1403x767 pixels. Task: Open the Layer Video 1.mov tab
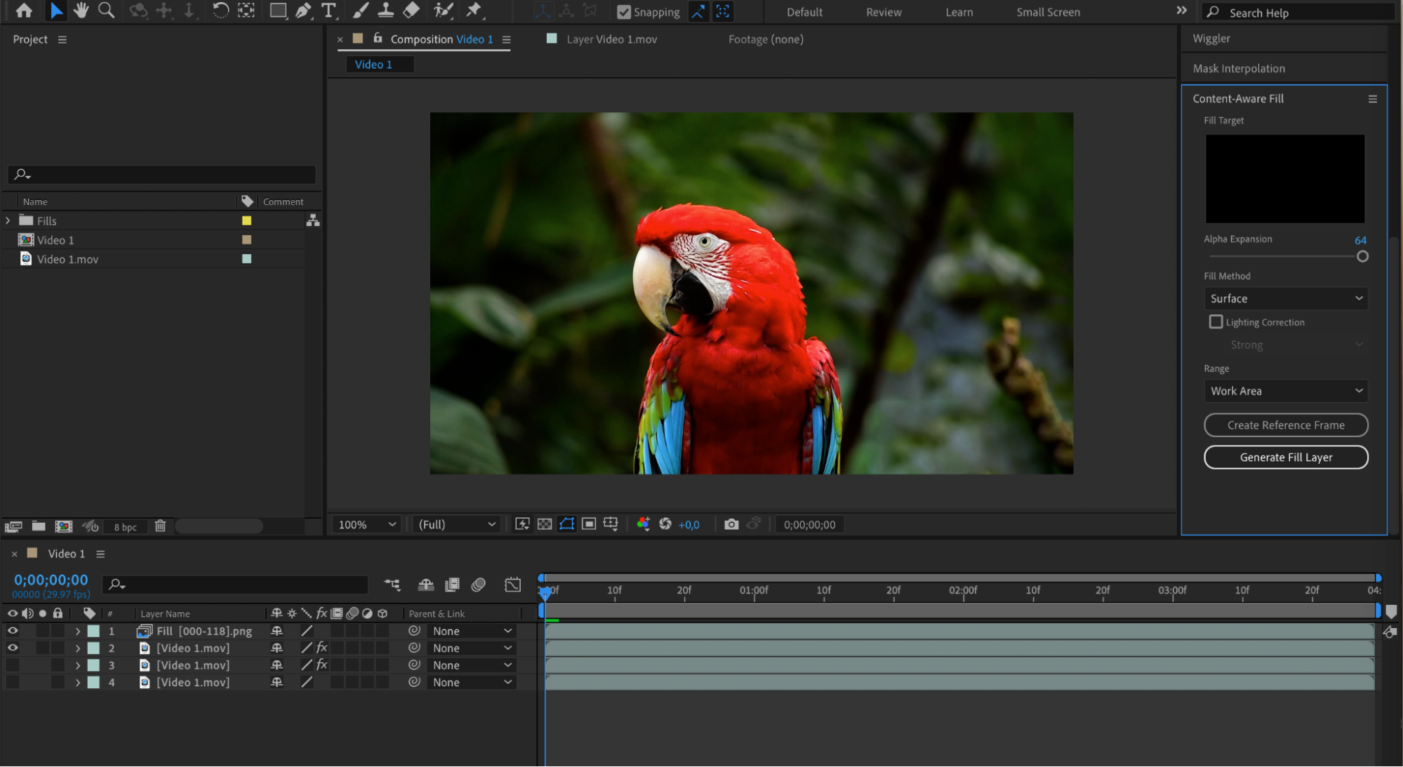(611, 39)
